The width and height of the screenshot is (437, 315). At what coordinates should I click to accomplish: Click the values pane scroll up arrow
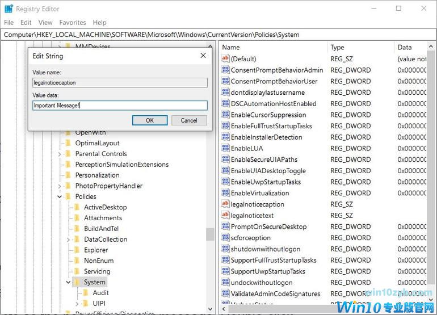(431, 47)
